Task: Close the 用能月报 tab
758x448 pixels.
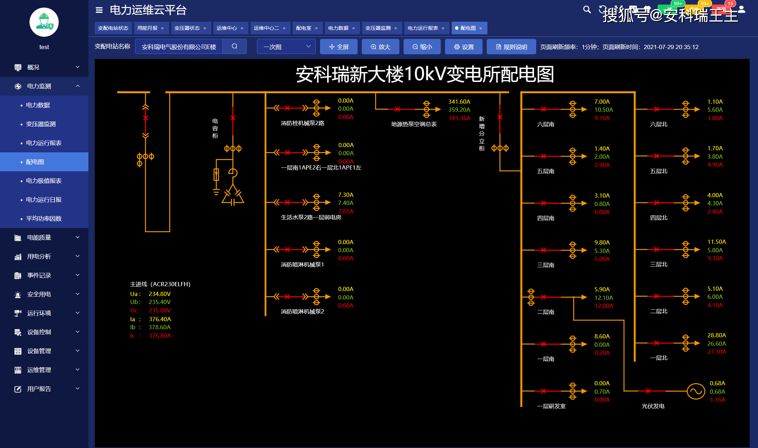Action: click(162, 28)
